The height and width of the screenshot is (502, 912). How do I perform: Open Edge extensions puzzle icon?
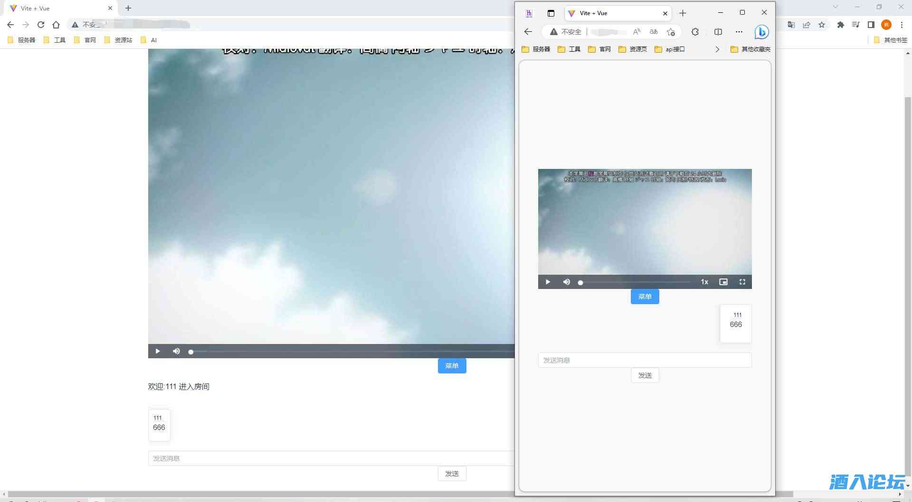click(695, 32)
